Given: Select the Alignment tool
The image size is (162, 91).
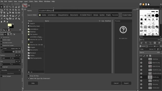Looking at the screenshot, I should 16,10.
